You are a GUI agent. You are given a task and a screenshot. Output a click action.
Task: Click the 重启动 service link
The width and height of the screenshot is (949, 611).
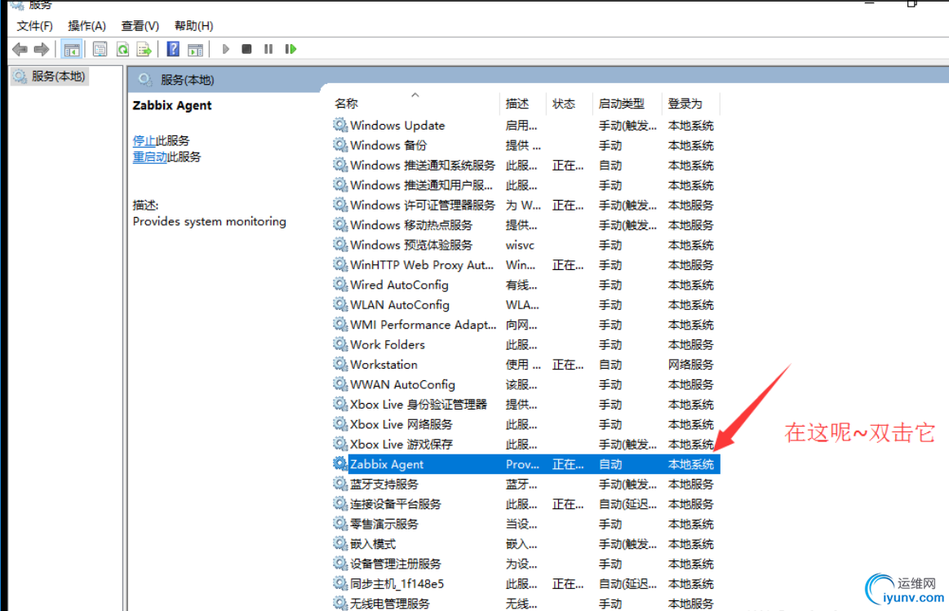[150, 157]
